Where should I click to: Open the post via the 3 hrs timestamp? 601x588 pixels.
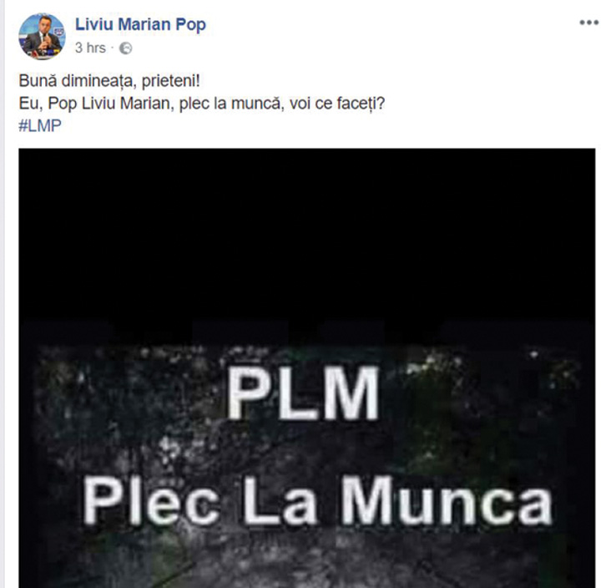coord(90,48)
